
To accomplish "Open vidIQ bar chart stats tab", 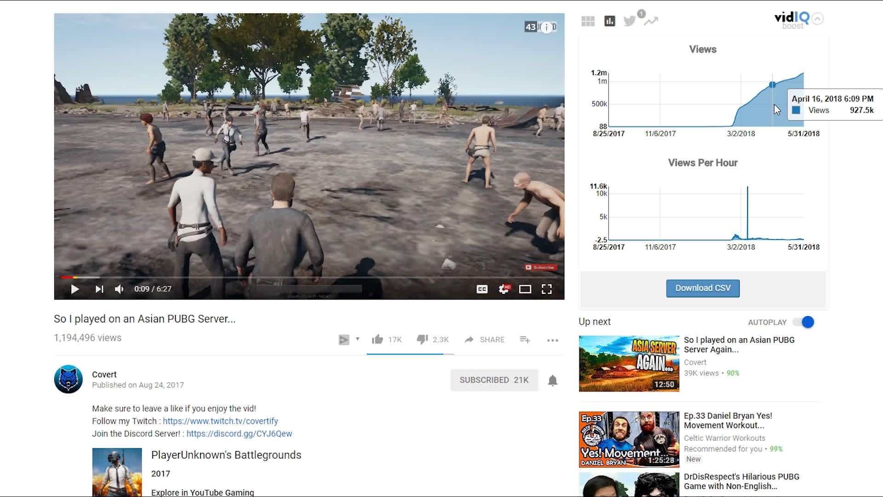I will pos(609,21).
